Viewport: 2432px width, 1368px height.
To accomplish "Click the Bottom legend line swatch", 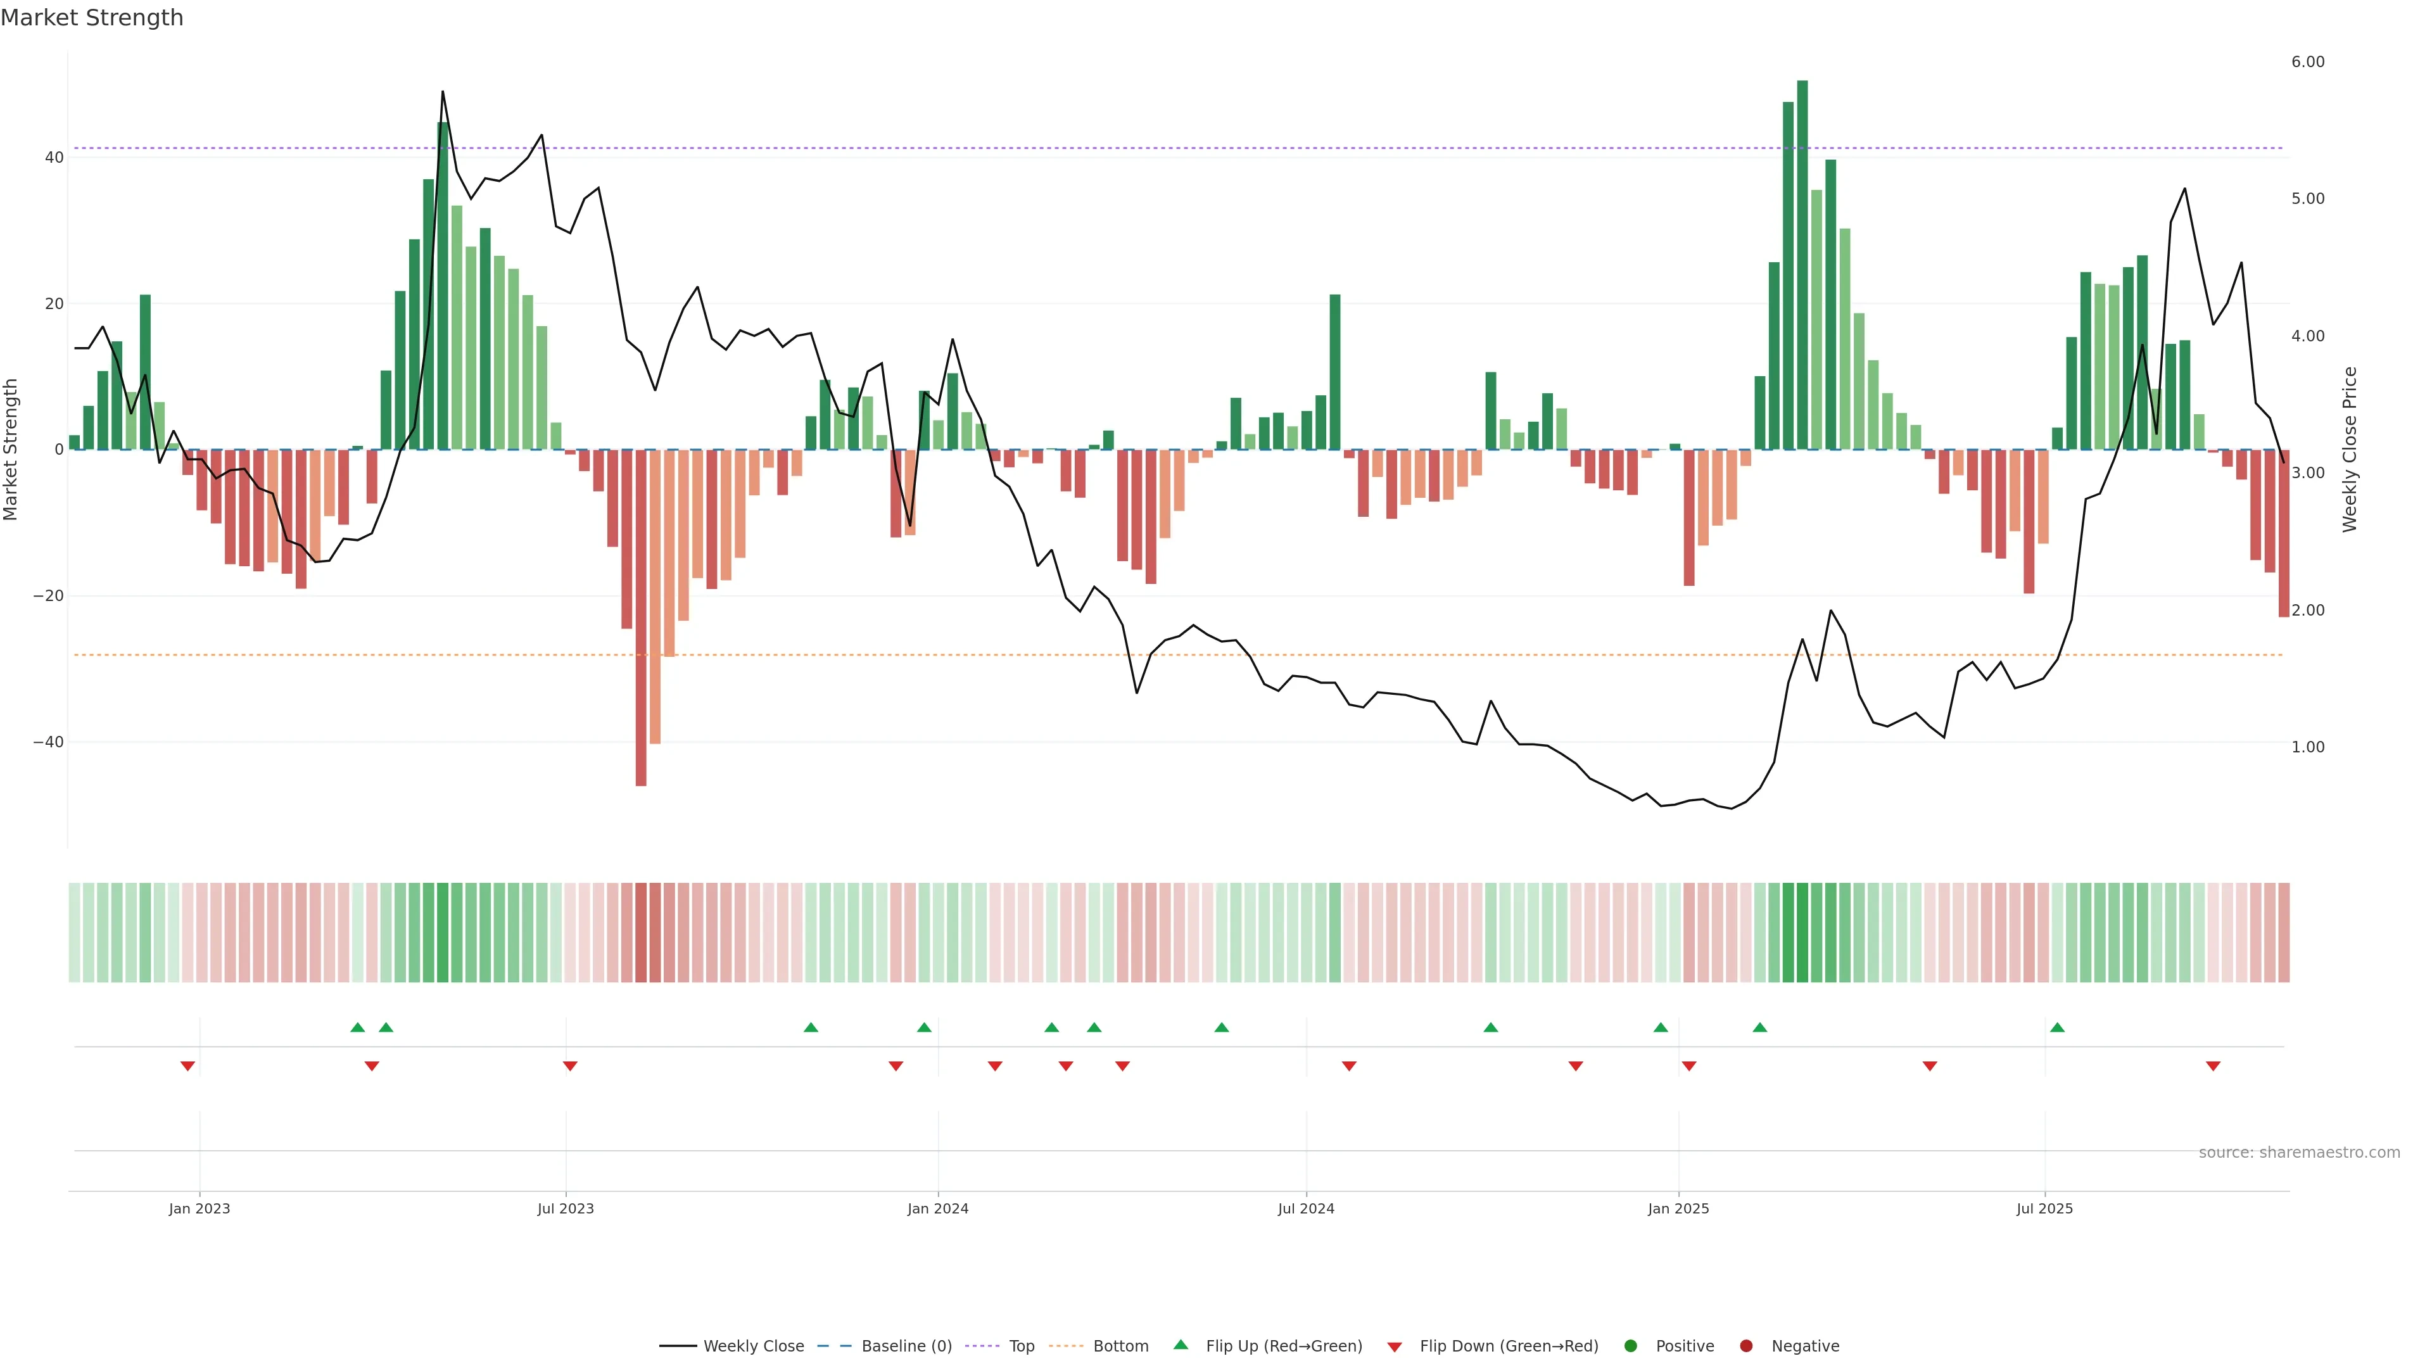I will click(x=1066, y=1345).
